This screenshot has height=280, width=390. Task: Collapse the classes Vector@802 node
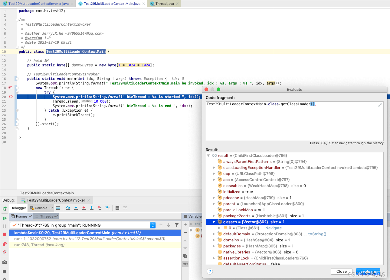(214, 222)
